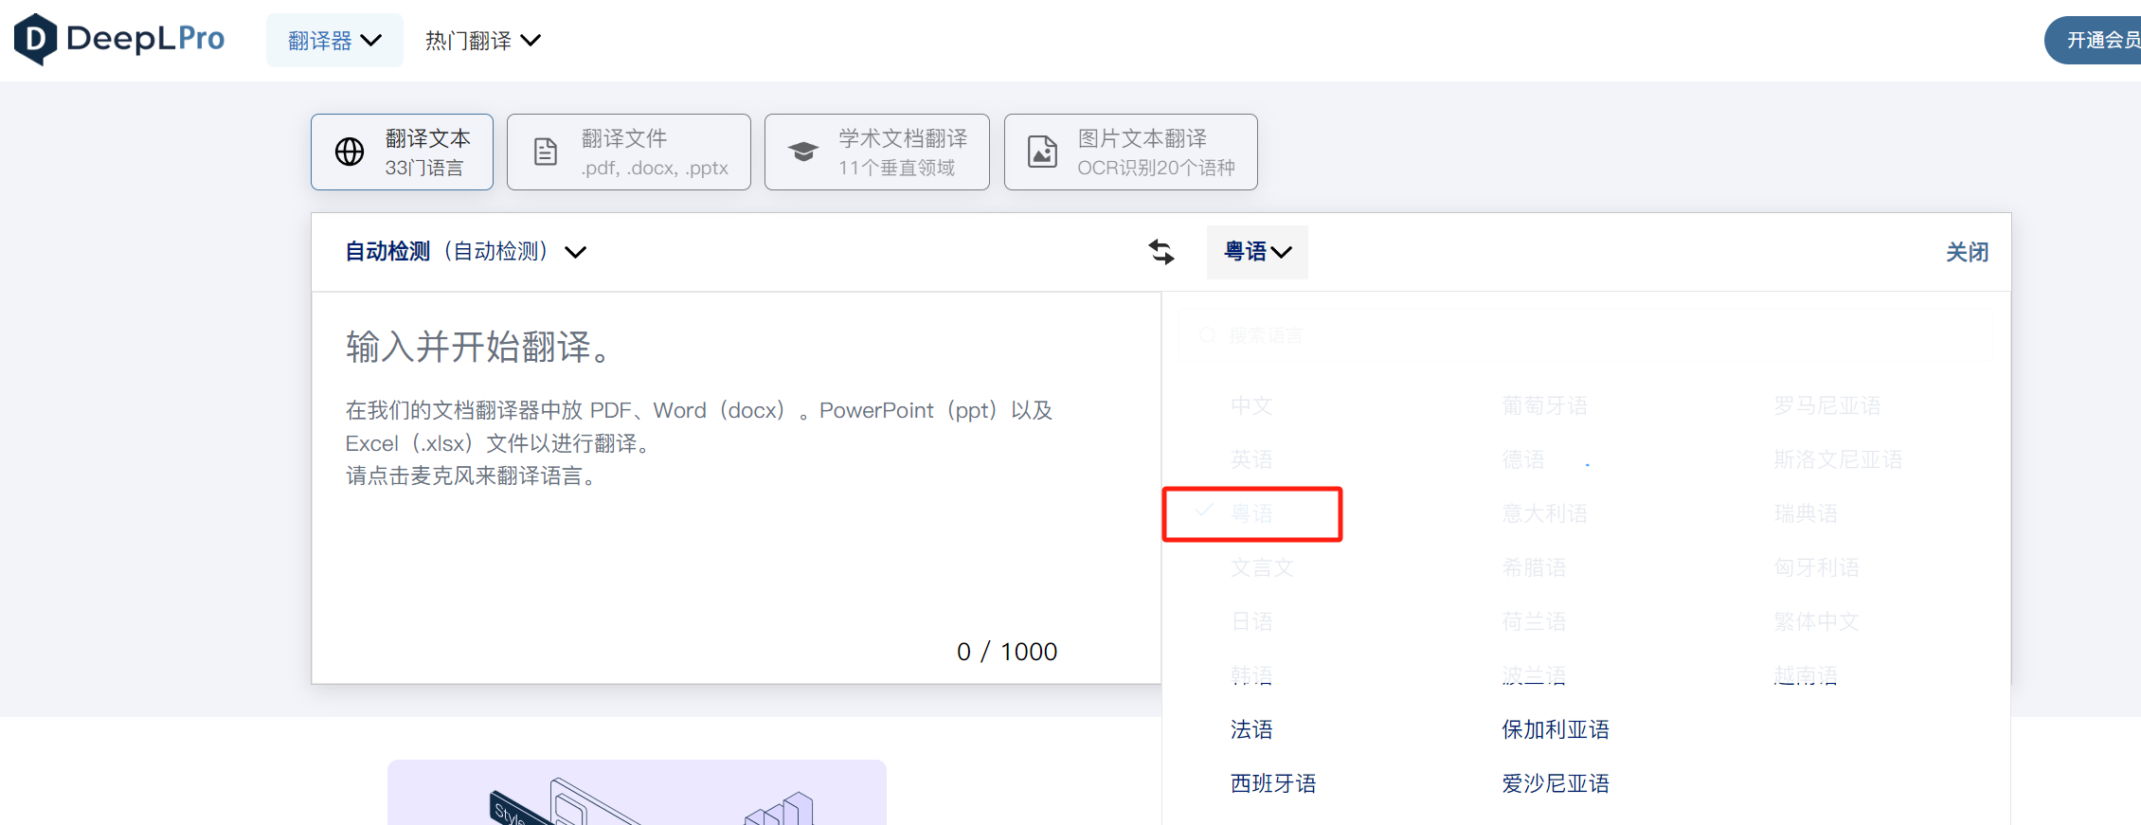Select 繁体中文 as target language
The height and width of the screenshot is (825, 2141).
tap(1817, 621)
